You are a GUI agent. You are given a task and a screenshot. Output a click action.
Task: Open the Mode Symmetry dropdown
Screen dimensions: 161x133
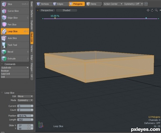[25, 100]
